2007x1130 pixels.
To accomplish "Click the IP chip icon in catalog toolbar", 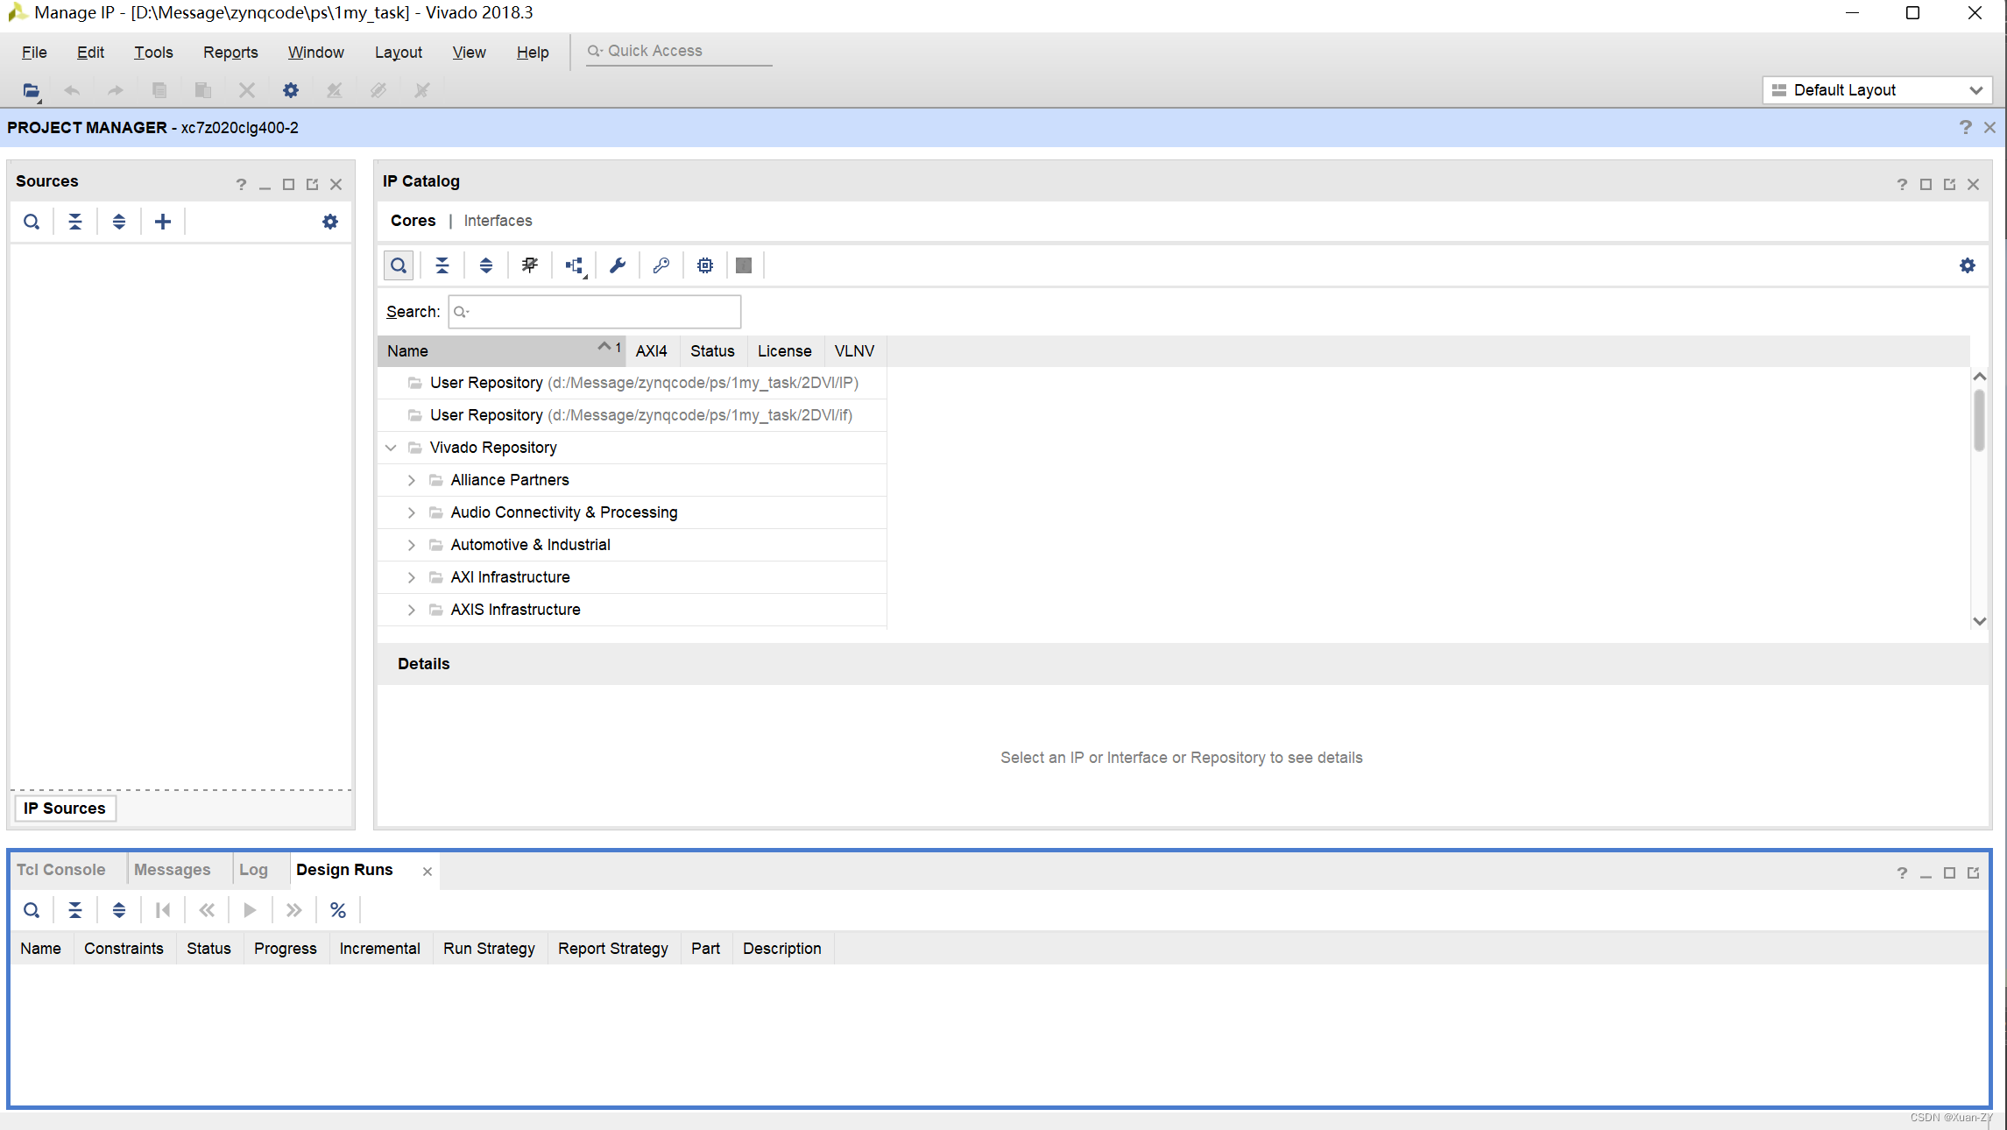I will click(705, 265).
